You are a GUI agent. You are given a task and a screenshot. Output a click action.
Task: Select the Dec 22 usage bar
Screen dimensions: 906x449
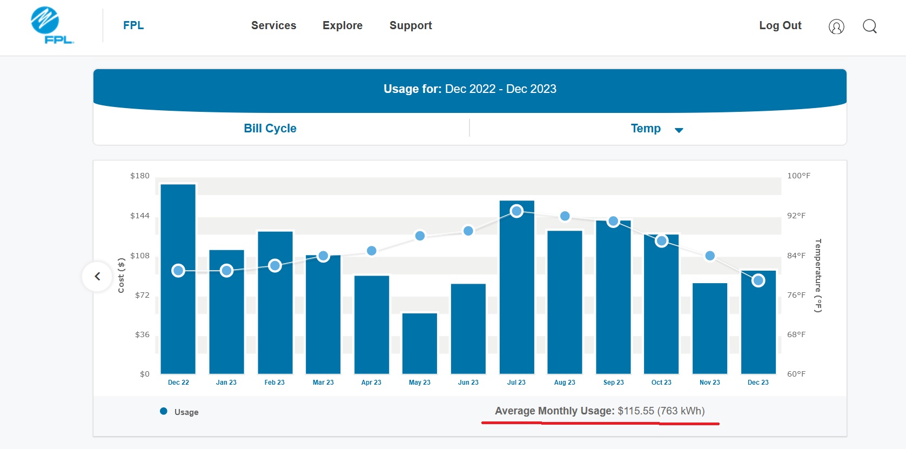(x=178, y=279)
